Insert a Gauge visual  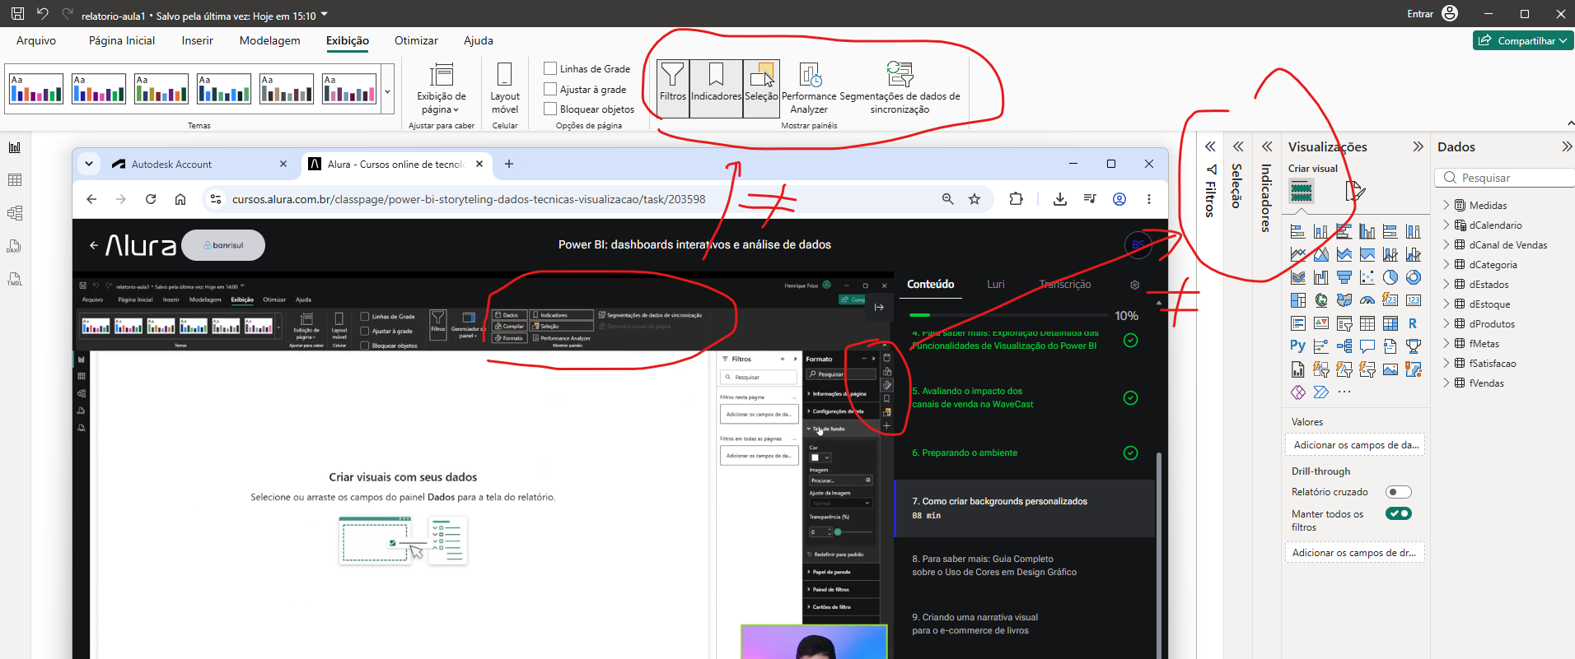click(1367, 300)
